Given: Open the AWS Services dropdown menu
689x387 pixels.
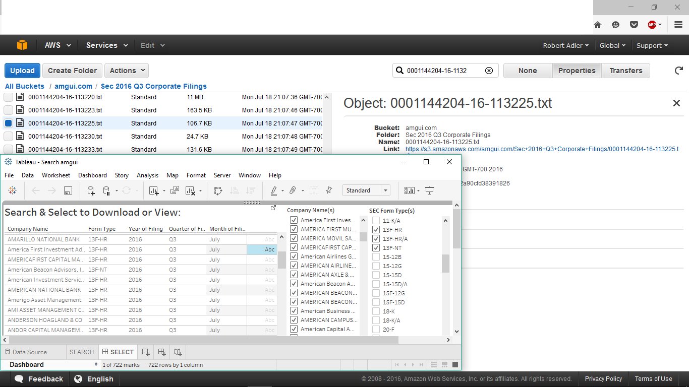Looking at the screenshot, I should pos(106,45).
